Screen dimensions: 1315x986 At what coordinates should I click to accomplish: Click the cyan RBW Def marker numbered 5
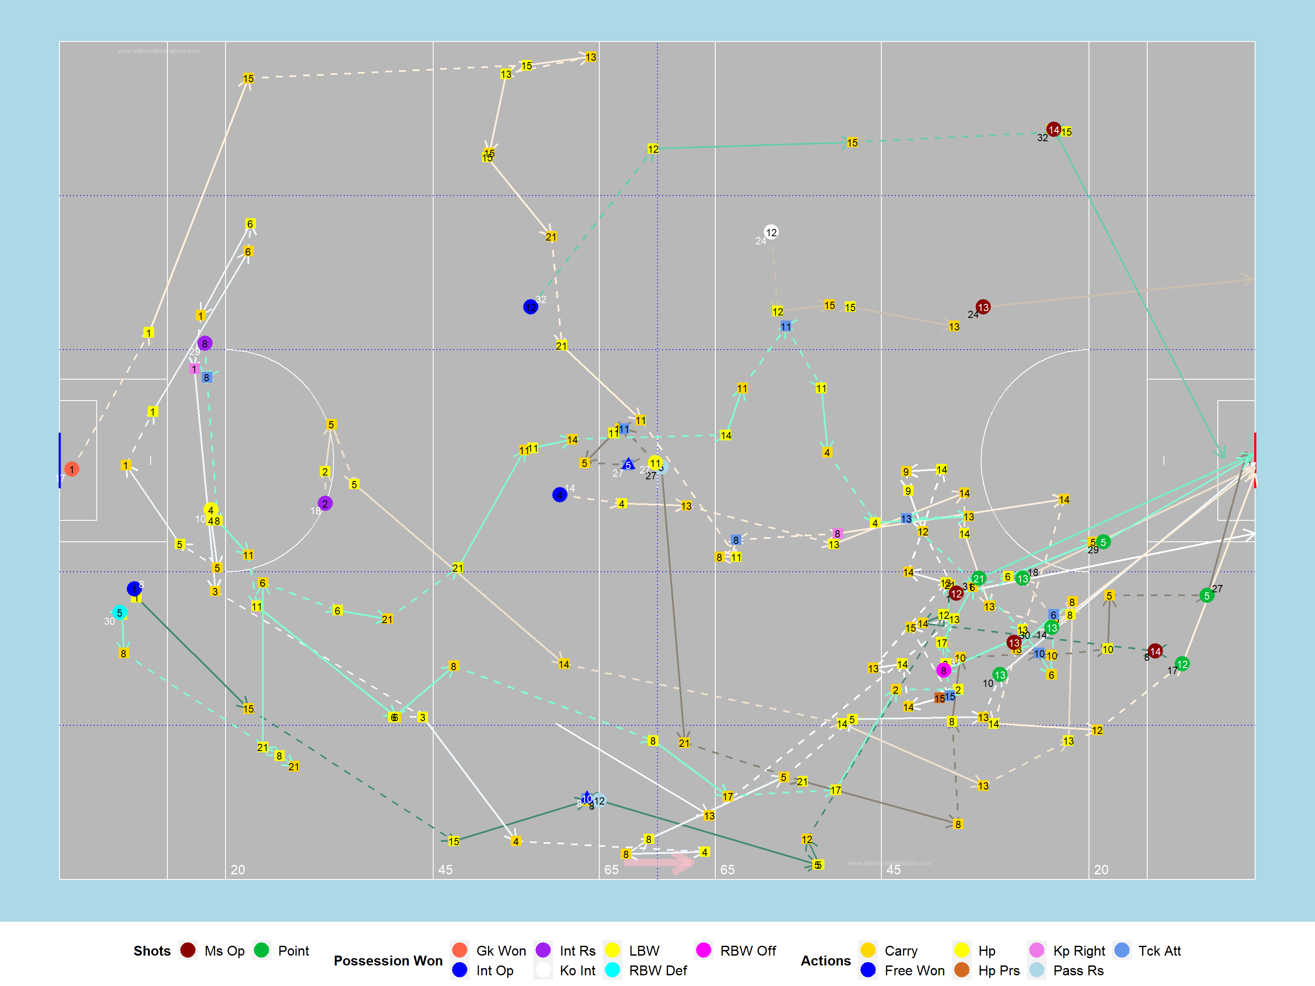tap(119, 613)
